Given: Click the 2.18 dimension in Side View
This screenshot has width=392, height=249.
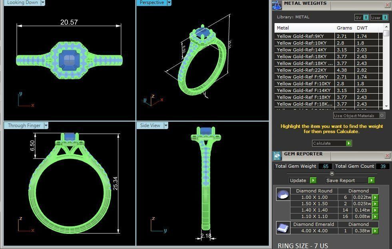Looking at the screenshot, I should click(x=206, y=235).
